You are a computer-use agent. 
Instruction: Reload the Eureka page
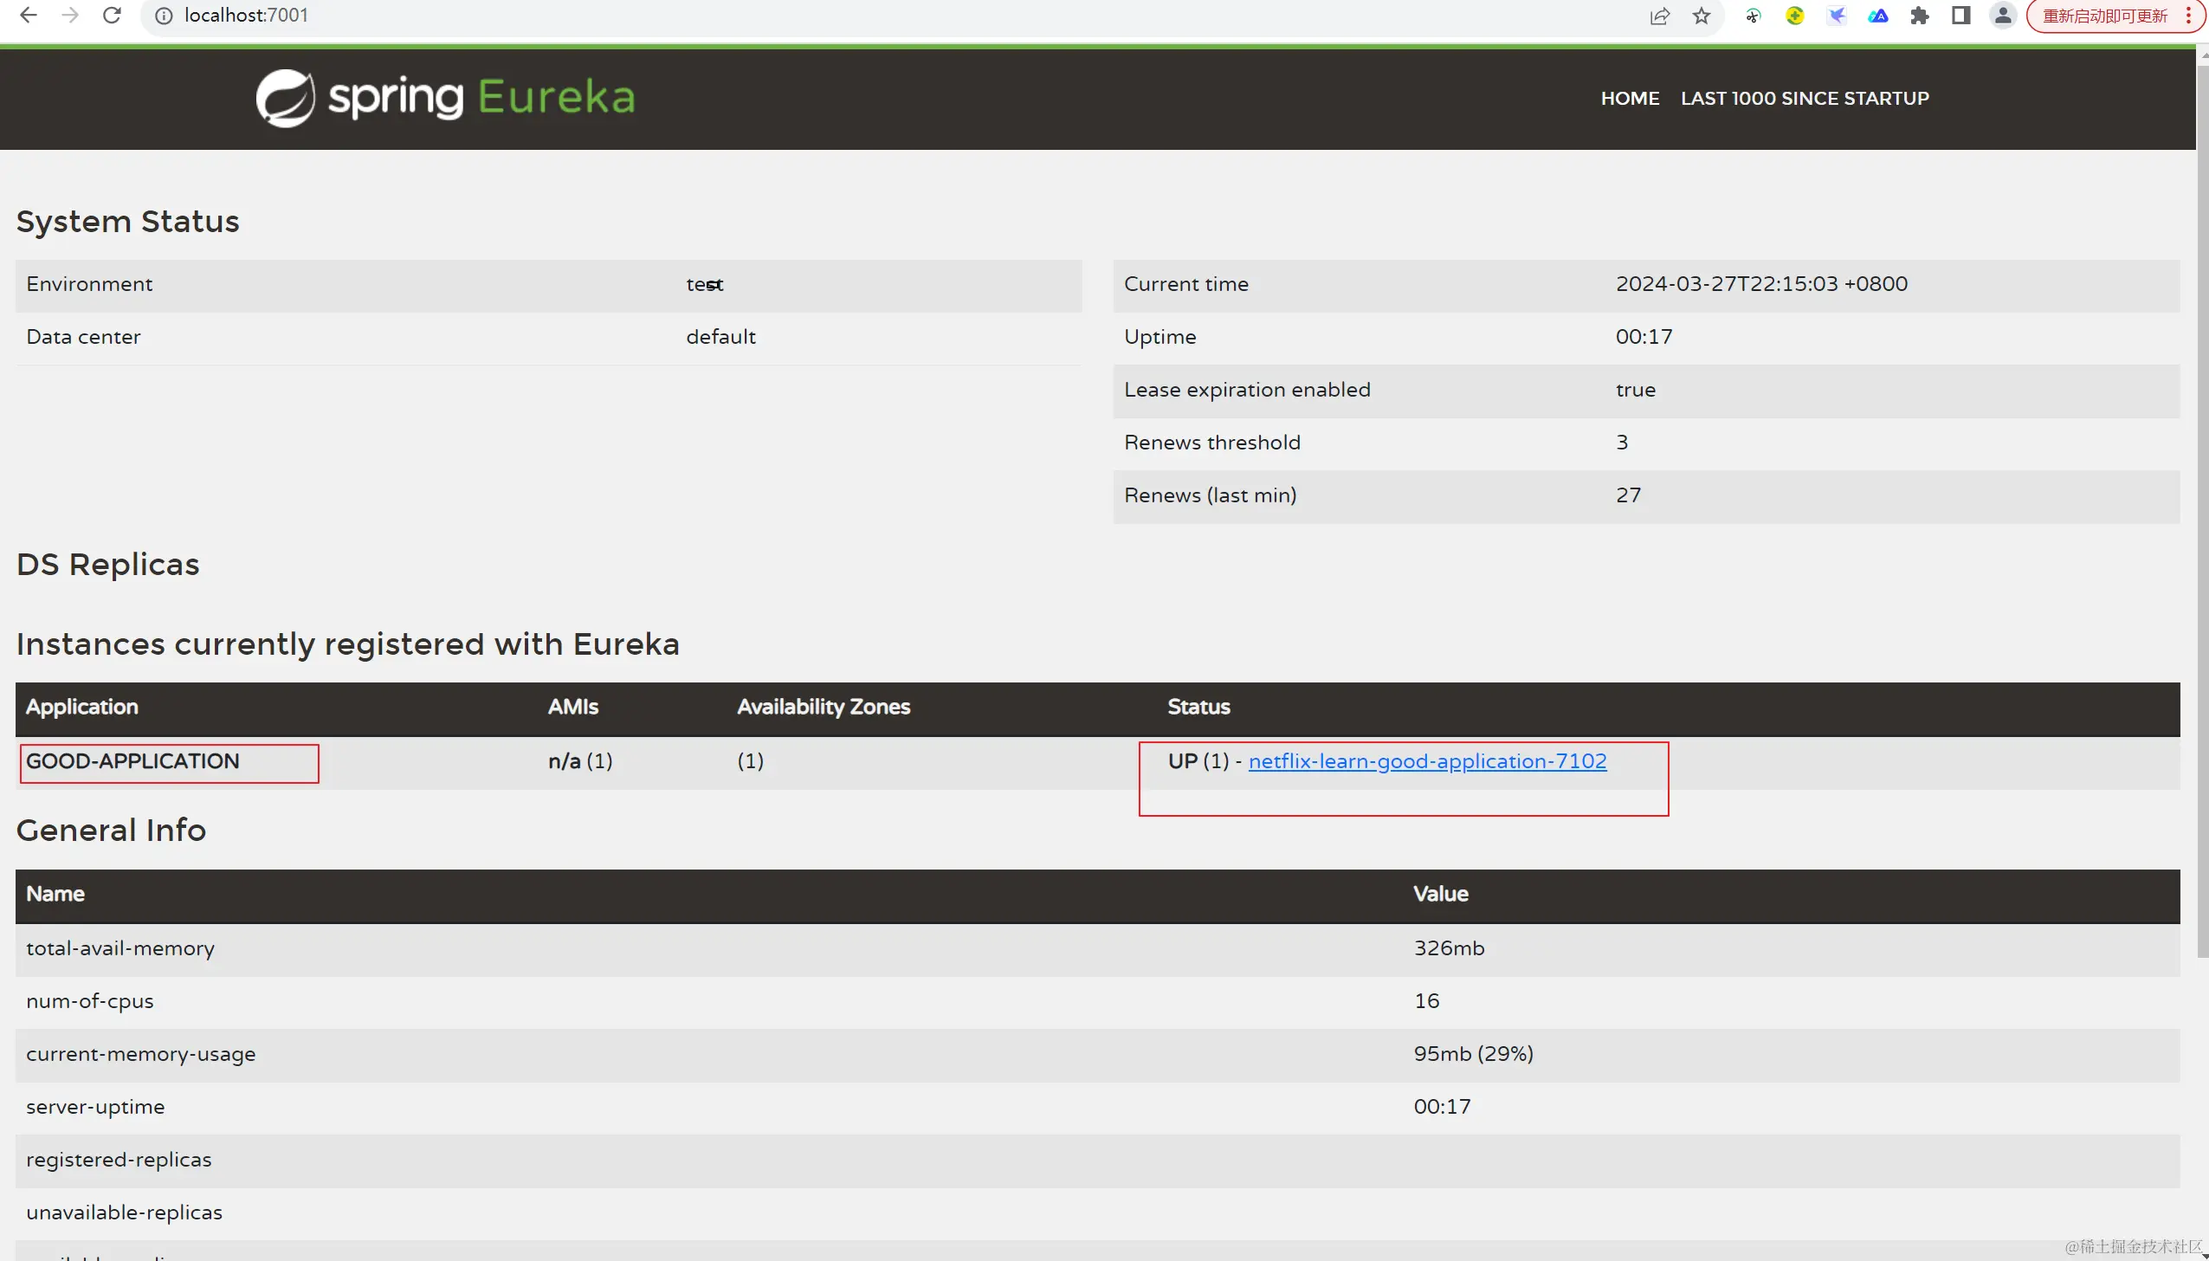(112, 16)
